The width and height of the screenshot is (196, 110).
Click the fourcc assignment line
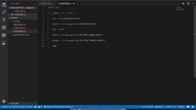click(x=75, y=24)
